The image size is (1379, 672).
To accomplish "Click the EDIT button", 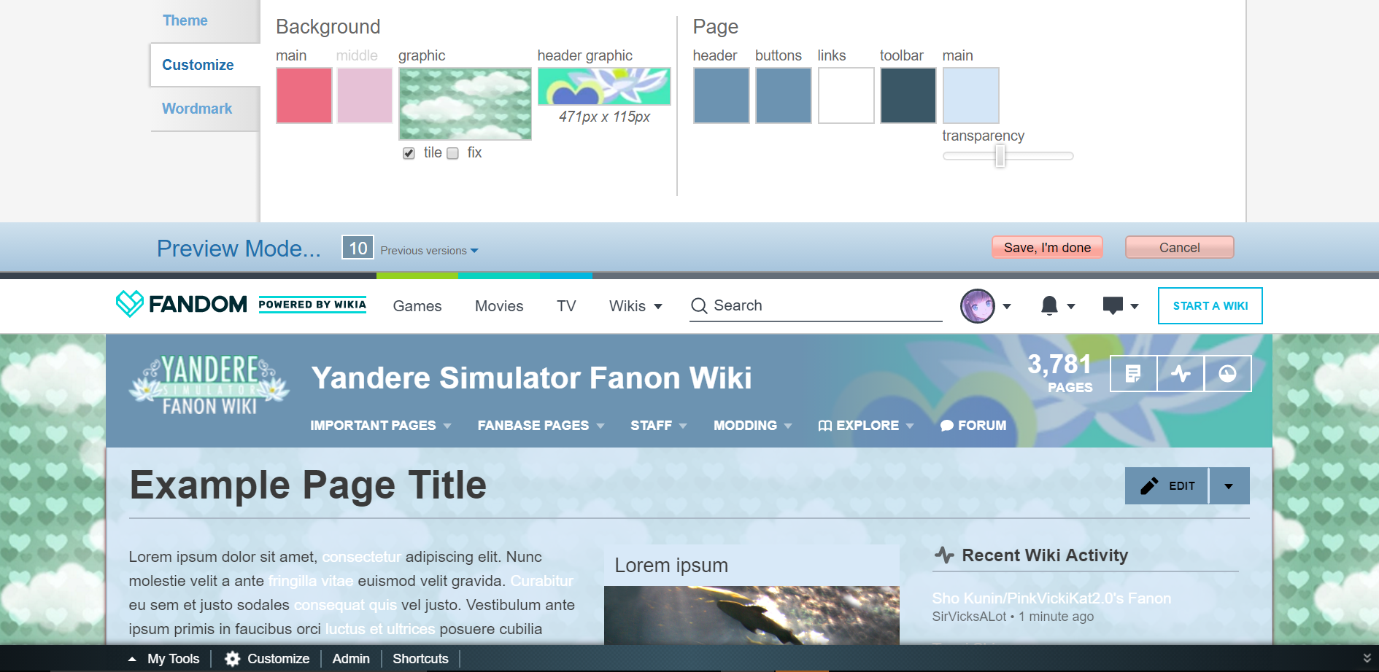I will (1167, 486).
